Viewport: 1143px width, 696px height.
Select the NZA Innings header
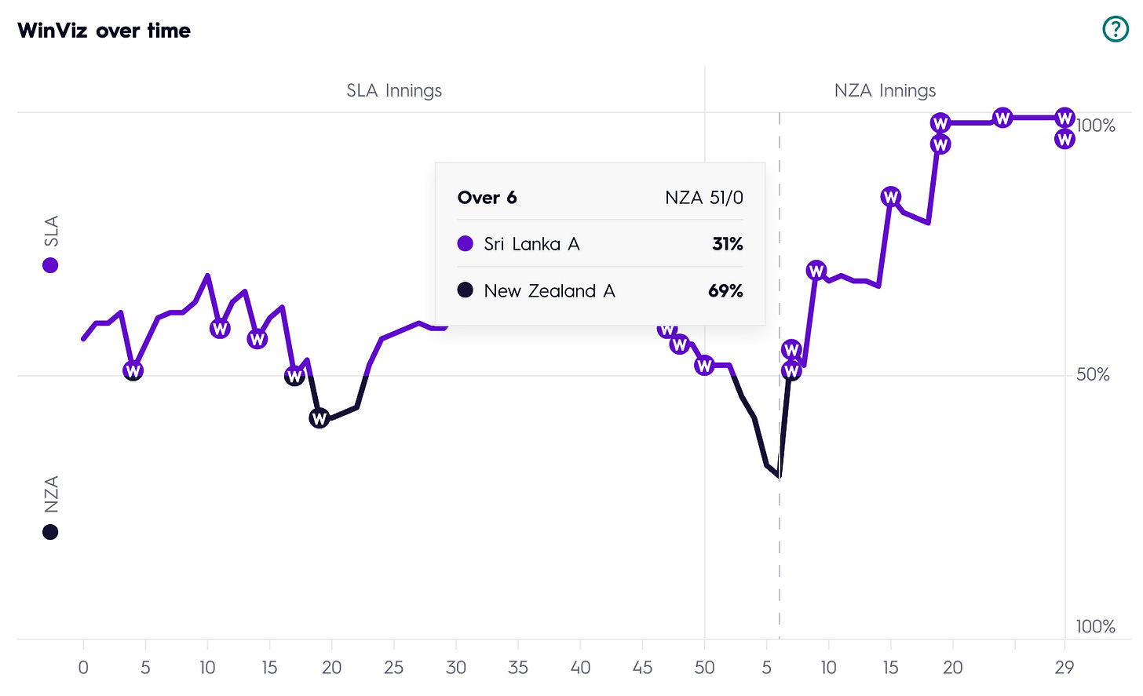(885, 90)
